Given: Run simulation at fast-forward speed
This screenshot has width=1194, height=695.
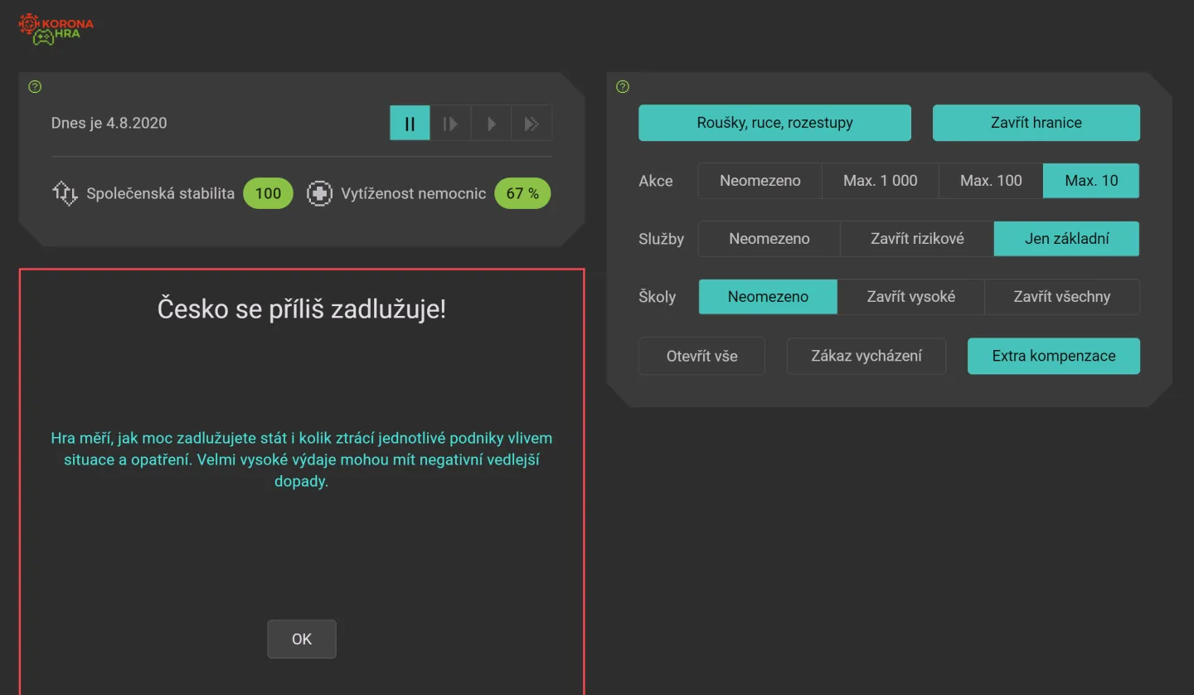Looking at the screenshot, I should pyautogui.click(x=531, y=124).
